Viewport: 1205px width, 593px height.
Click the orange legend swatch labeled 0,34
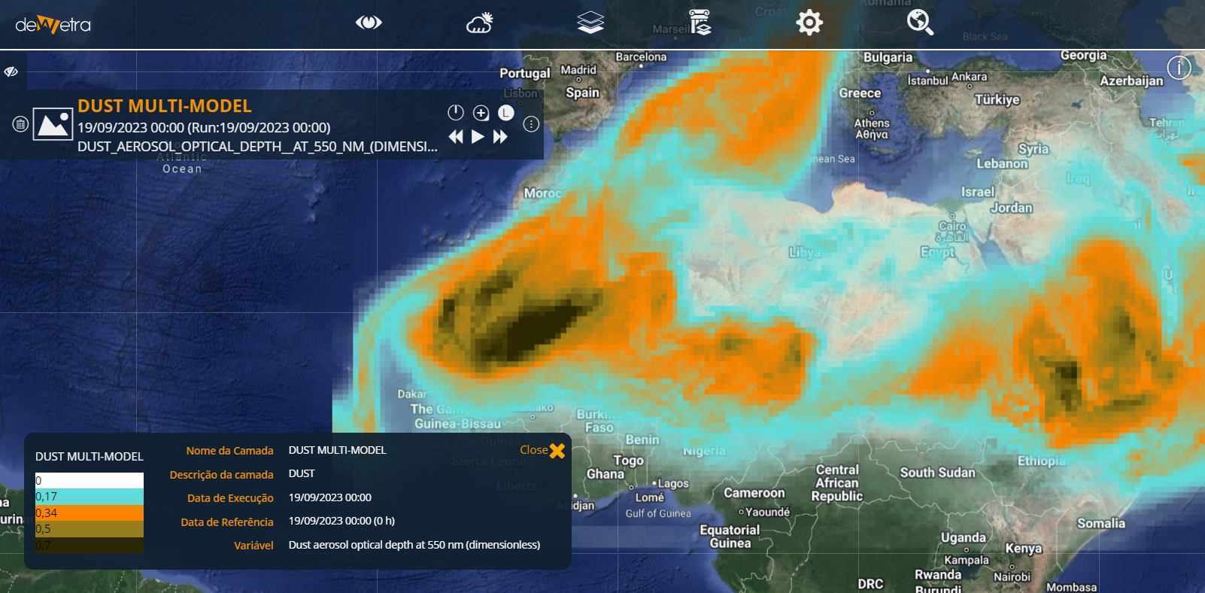[x=90, y=513]
